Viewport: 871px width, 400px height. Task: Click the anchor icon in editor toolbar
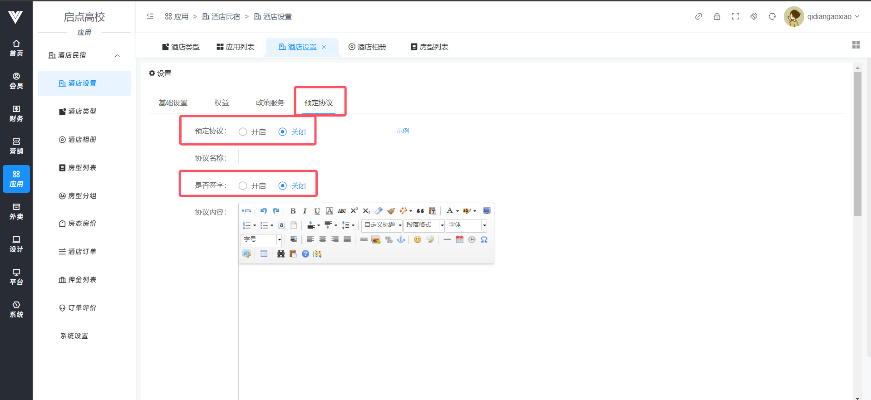pos(401,239)
